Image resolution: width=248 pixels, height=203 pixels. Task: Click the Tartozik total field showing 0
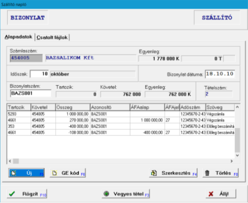coord(76,94)
